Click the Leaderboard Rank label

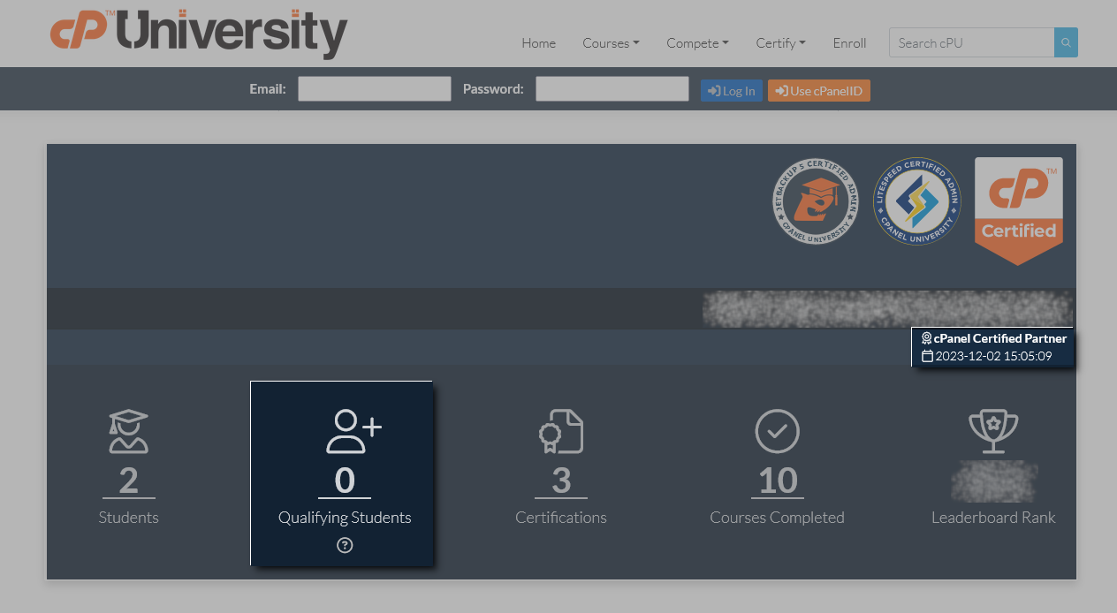point(994,518)
